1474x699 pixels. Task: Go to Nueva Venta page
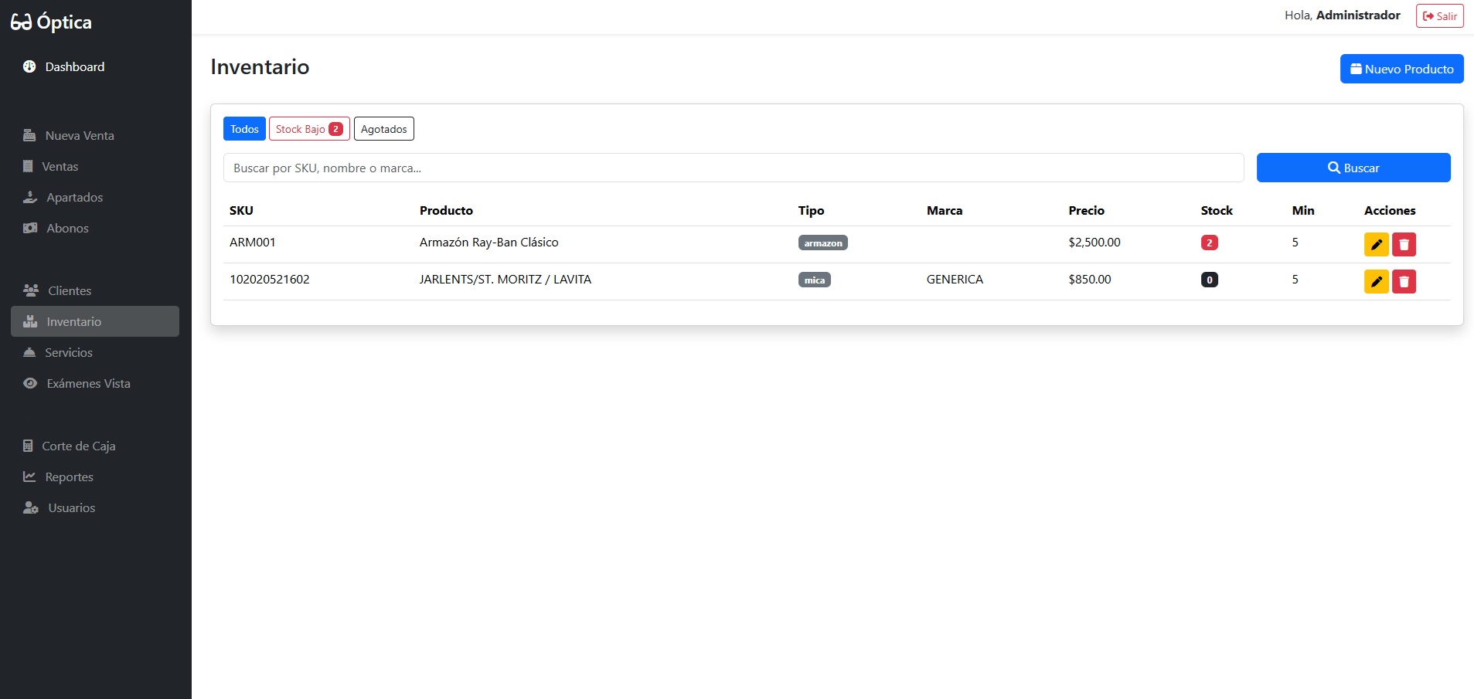click(95, 135)
